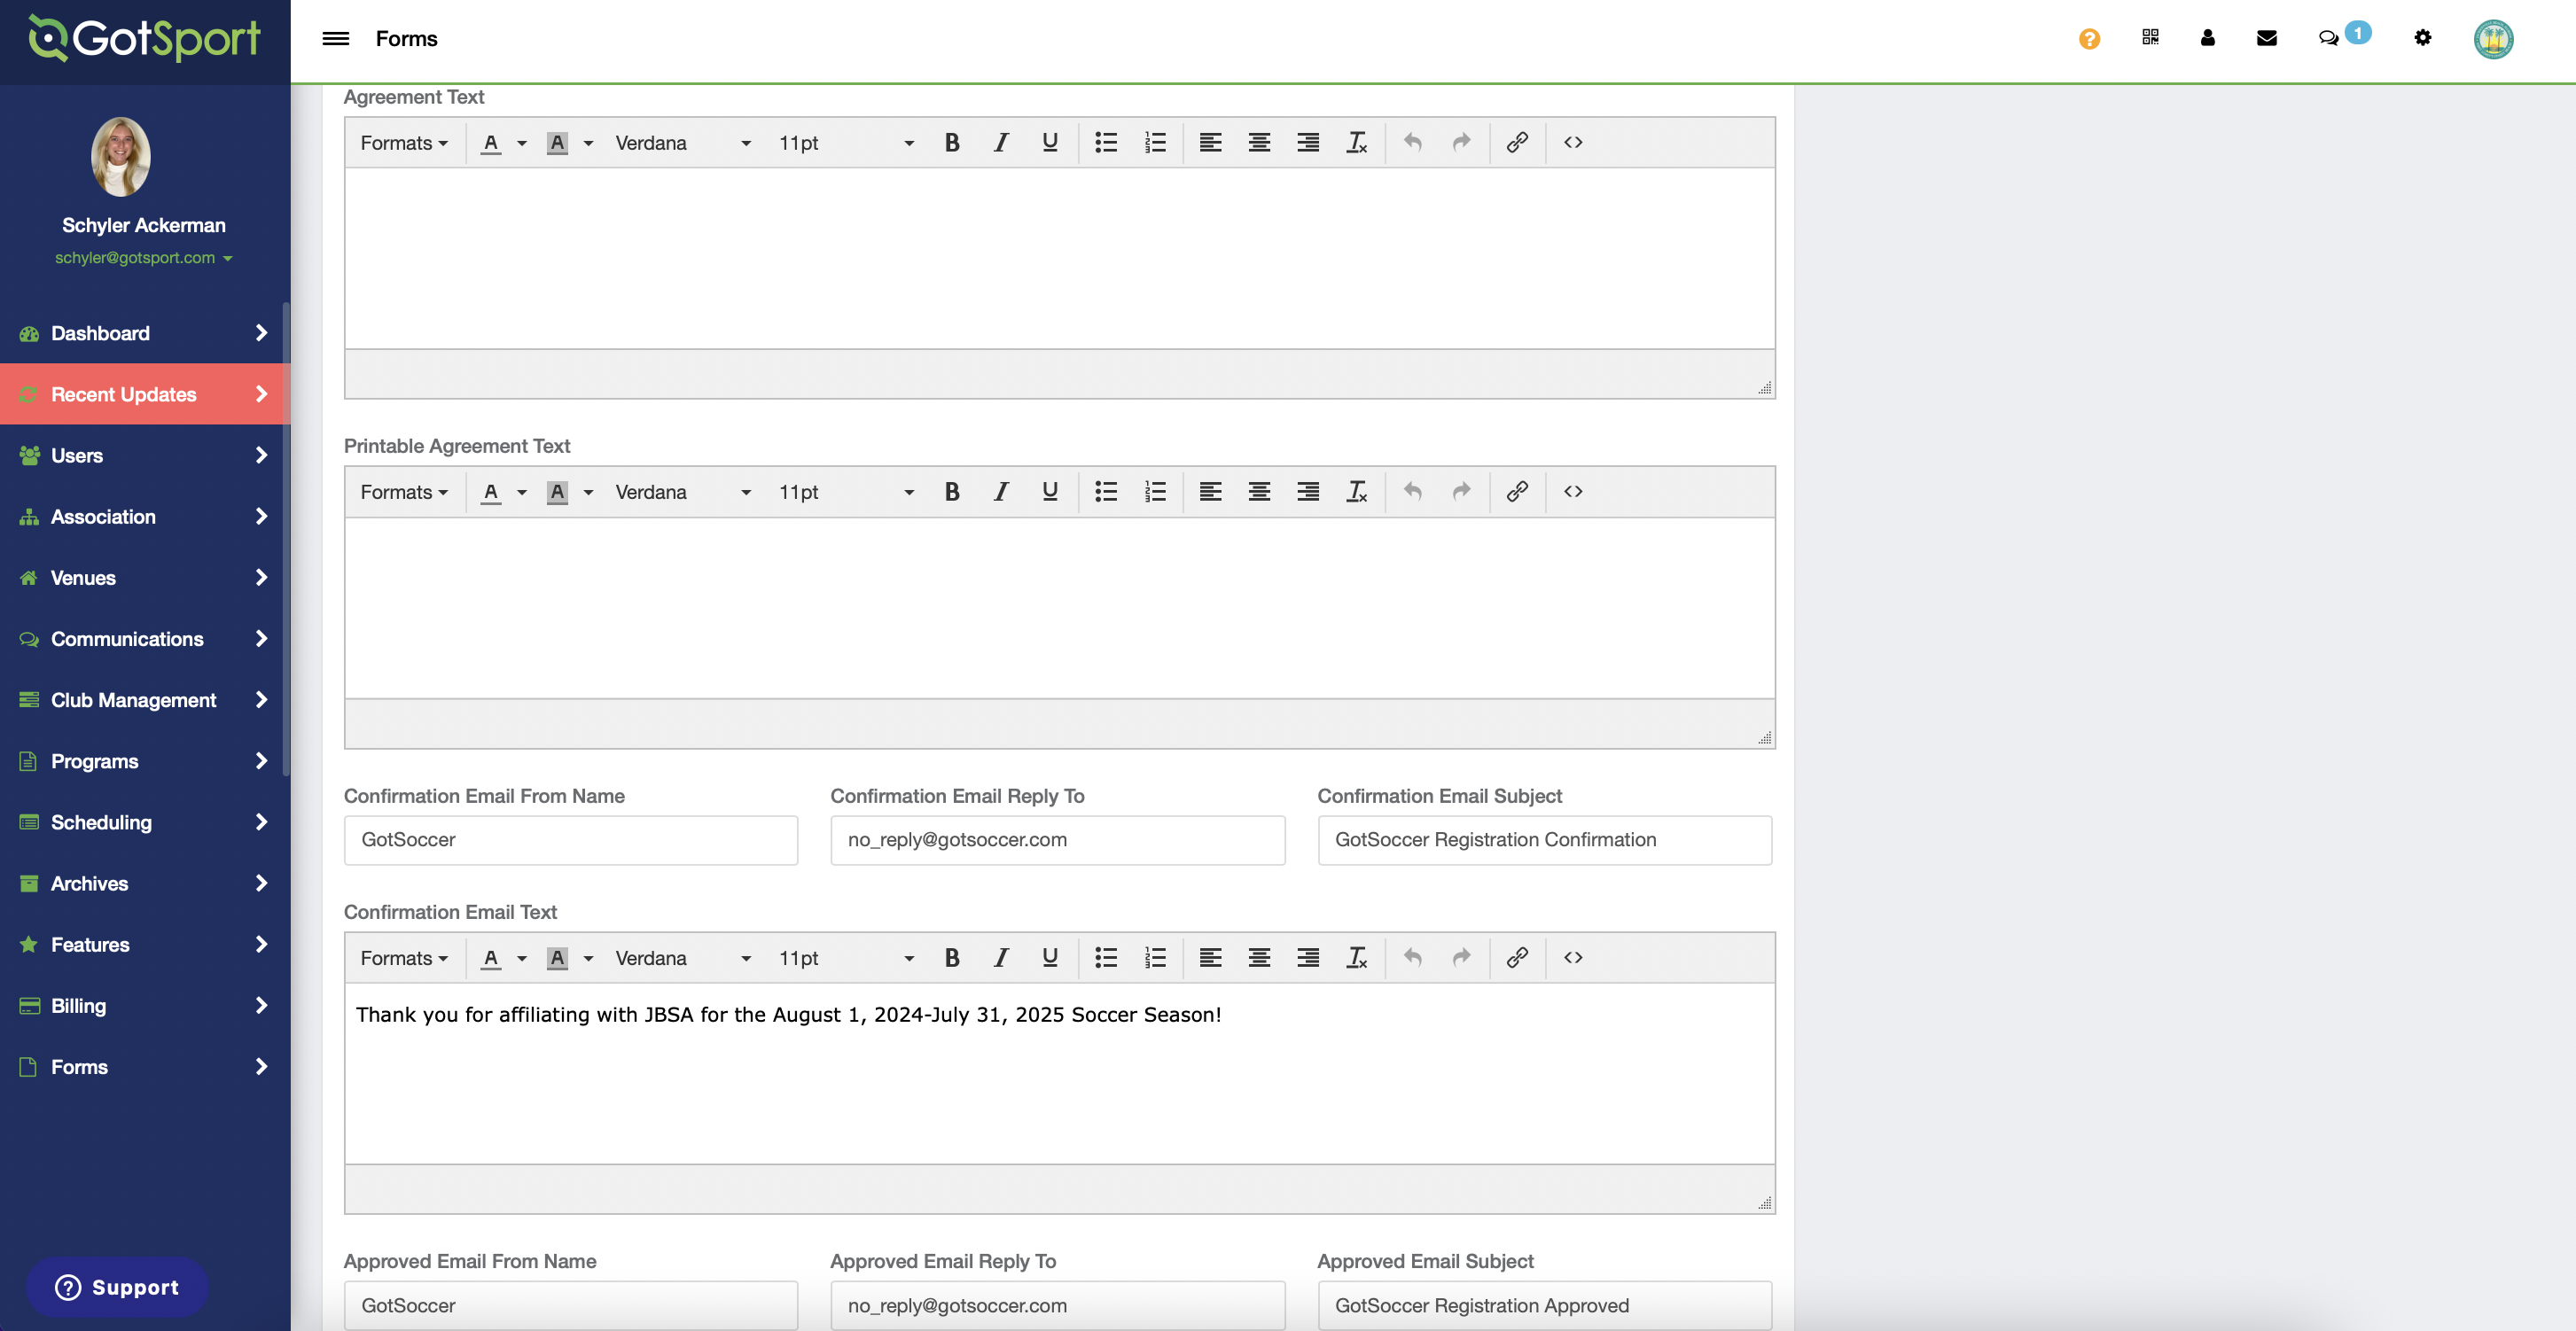Expand Association sidebar menu
2576x1331 pixels.
pyautogui.click(x=144, y=516)
